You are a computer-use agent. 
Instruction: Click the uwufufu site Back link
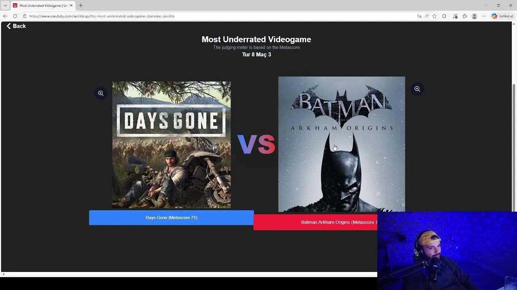16,26
